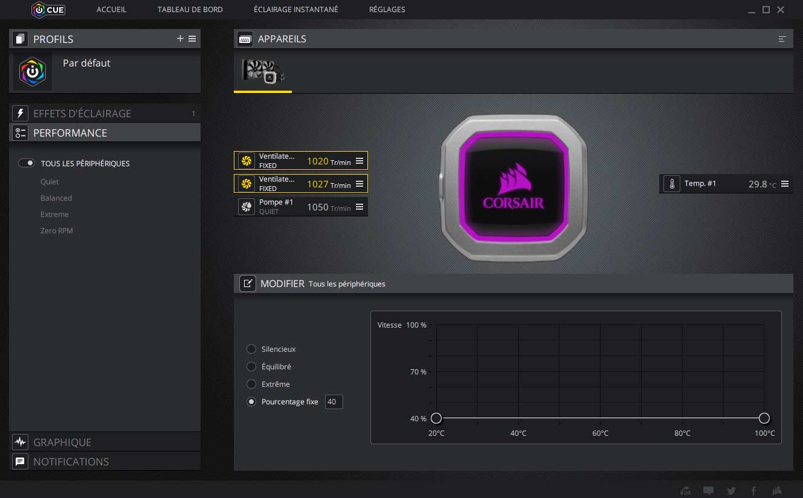The height and width of the screenshot is (498, 803).
Task: Open the Réglages tab
Action: [387, 10]
